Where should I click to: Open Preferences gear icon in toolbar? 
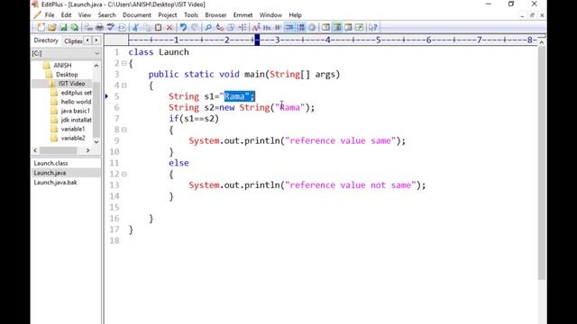click(312, 27)
